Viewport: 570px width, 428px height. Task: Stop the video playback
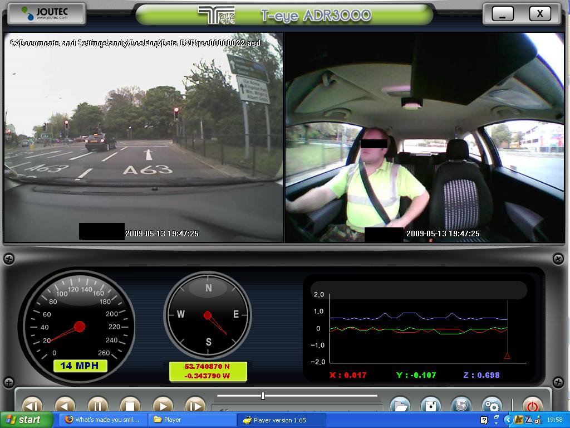(x=130, y=406)
